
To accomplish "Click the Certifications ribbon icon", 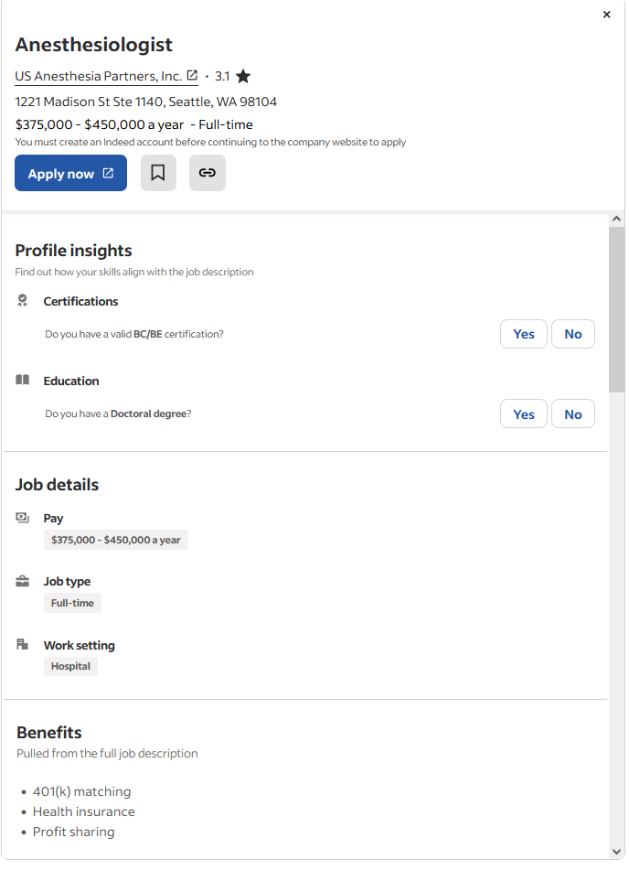I will (x=23, y=300).
